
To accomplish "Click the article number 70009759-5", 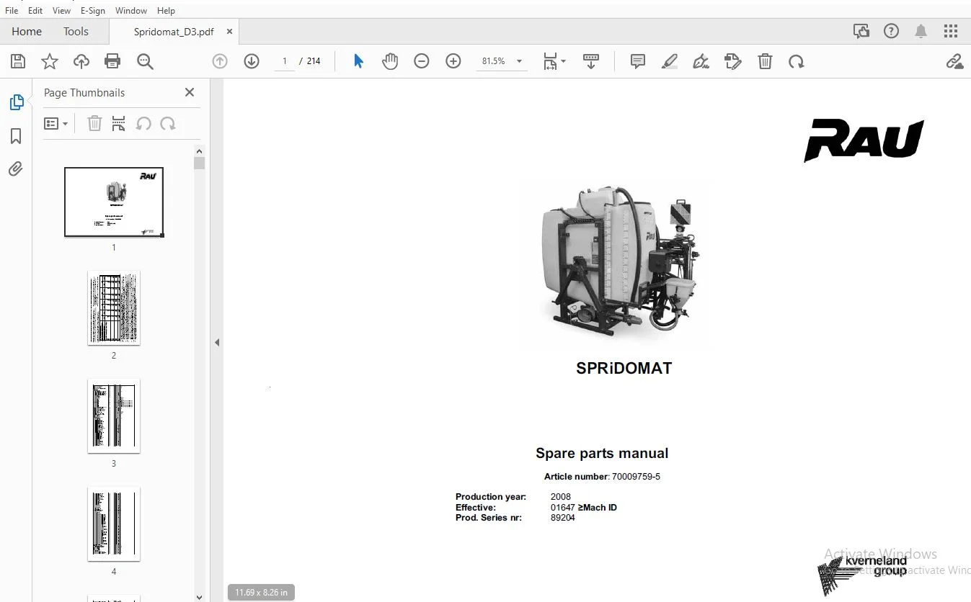I will [x=637, y=476].
